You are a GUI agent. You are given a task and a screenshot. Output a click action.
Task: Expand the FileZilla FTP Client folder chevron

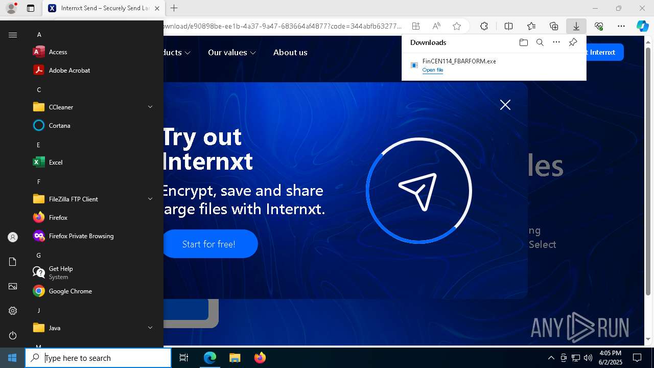(x=150, y=199)
